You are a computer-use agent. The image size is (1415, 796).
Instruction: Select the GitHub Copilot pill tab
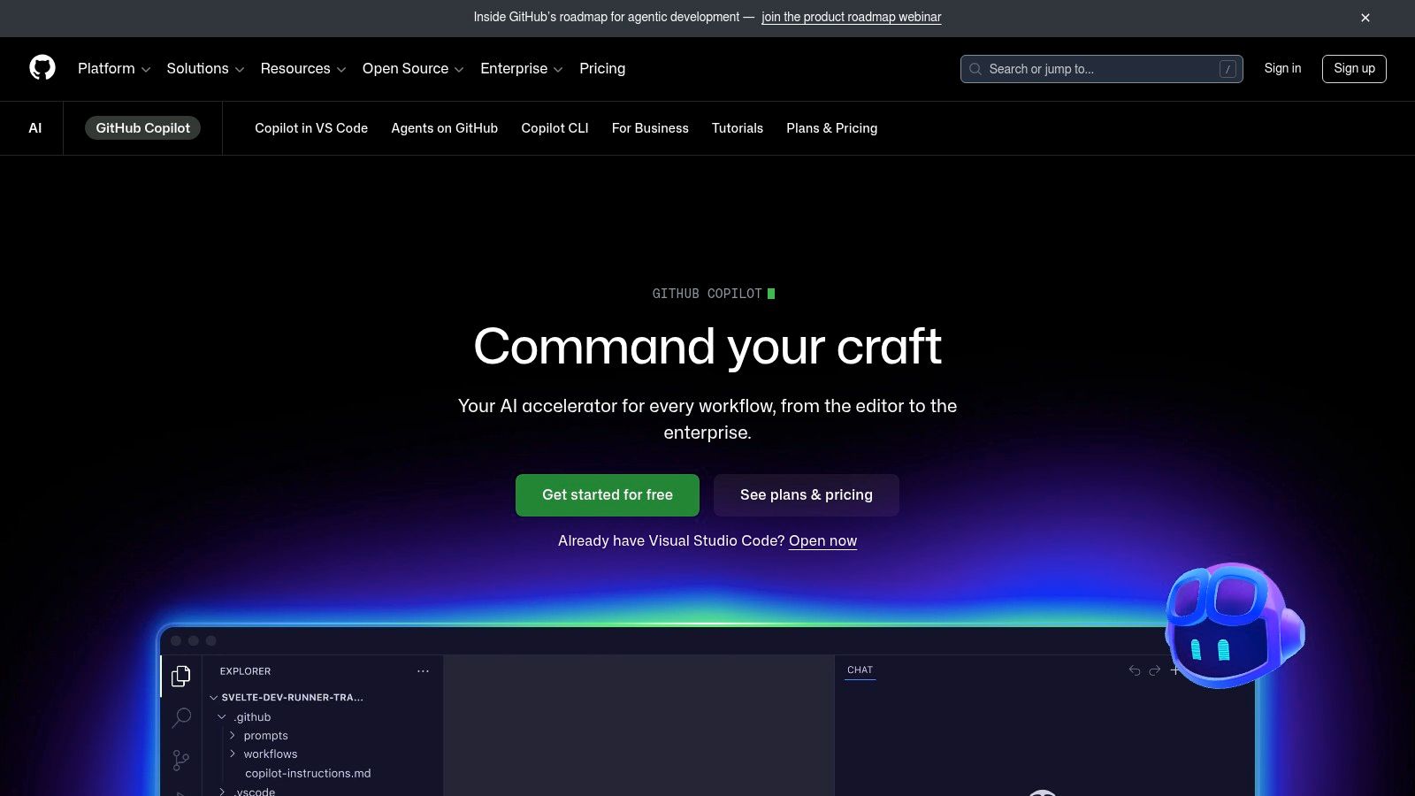[142, 128]
